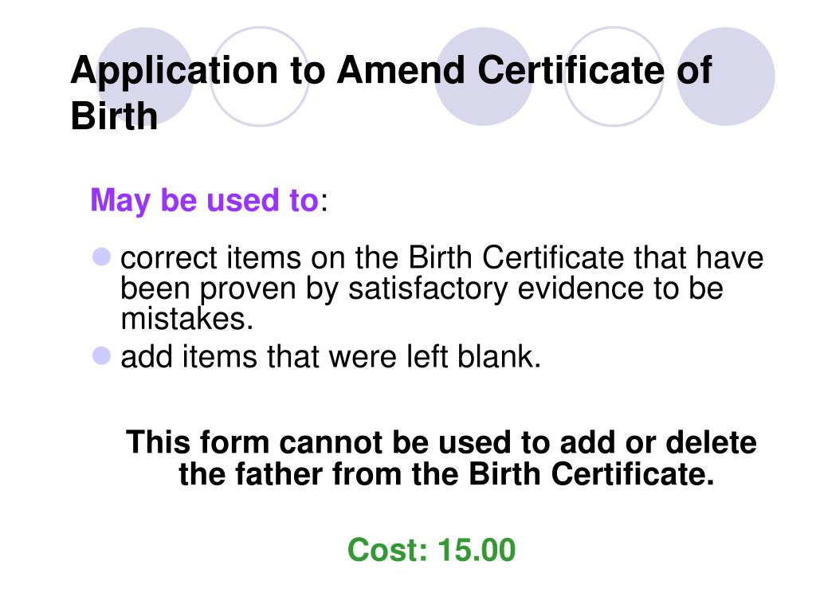Click the leftmost filled lavender circle
This screenshot has width=816, height=612.
coord(146,76)
